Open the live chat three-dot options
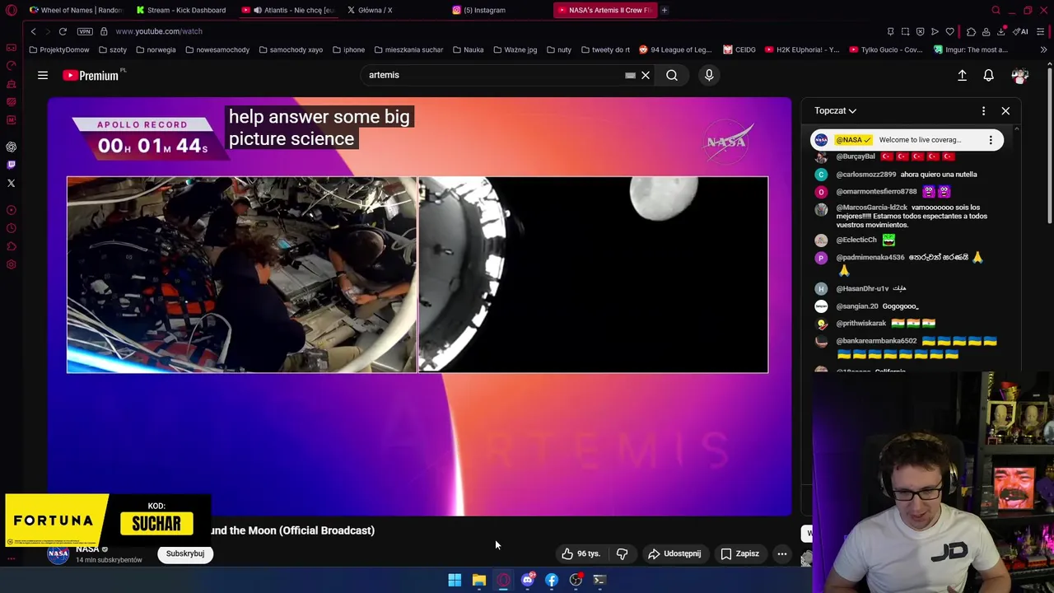This screenshot has height=593, width=1054. coord(983,110)
